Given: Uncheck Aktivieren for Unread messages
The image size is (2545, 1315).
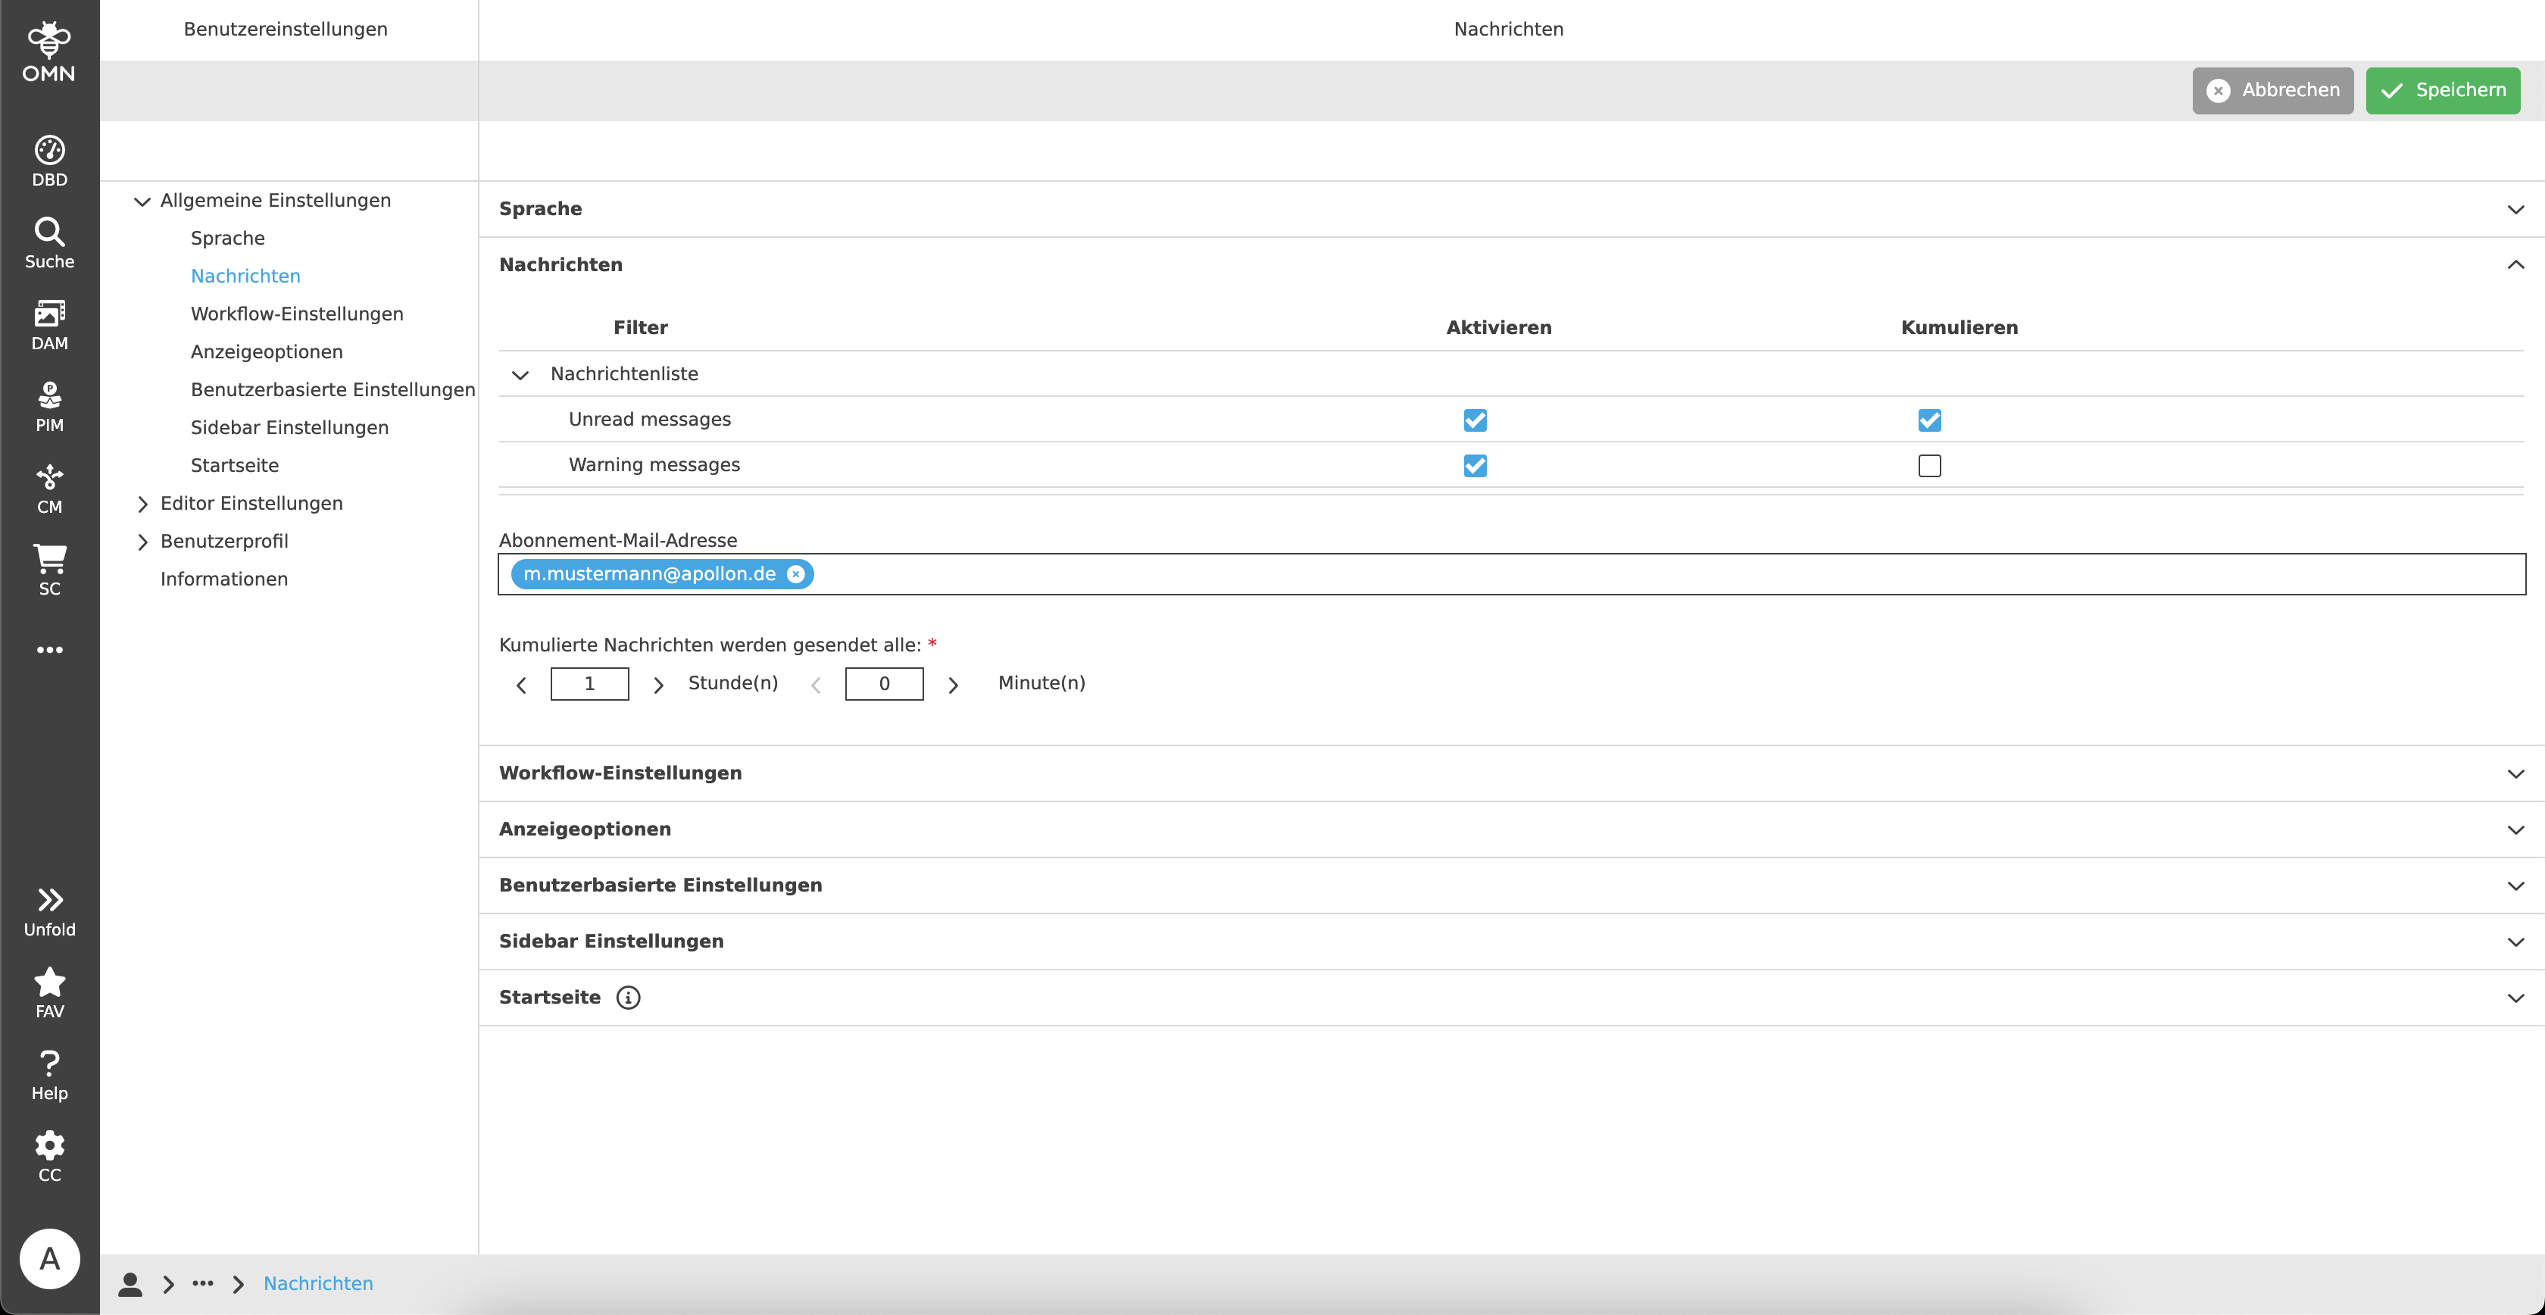Looking at the screenshot, I should [x=1474, y=420].
